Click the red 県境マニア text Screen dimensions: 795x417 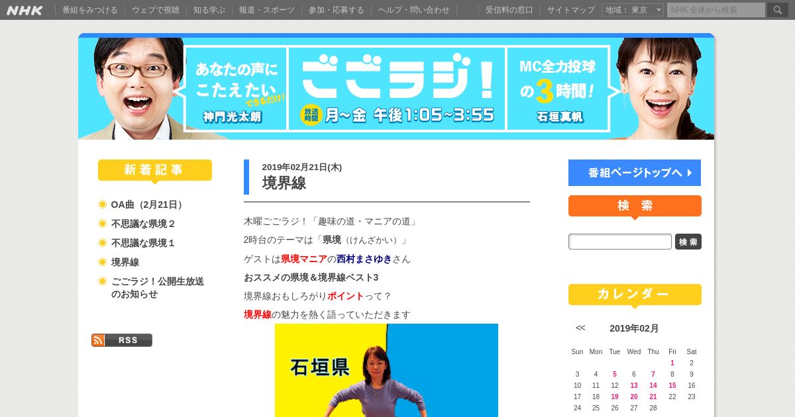tap(304, 259)
